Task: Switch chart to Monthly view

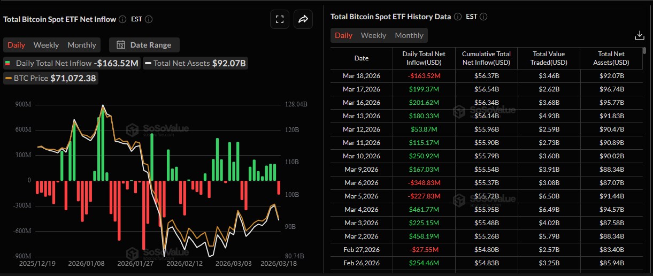Action: coord(82,45)
